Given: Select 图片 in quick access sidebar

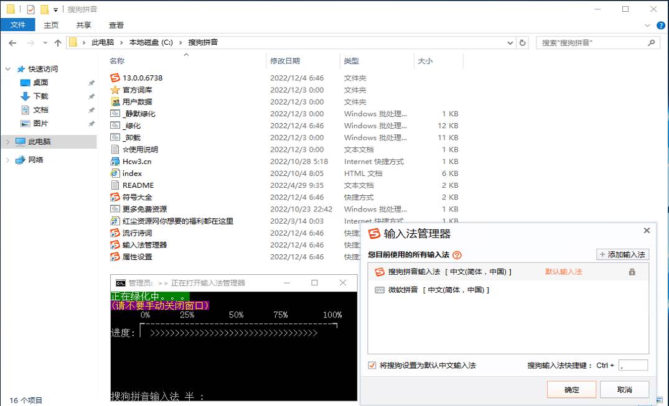Looking at the screenshot, I should pos(40,124).
